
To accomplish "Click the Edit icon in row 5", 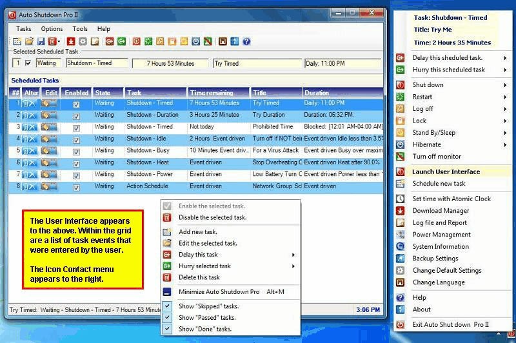I will (x=49, y=151).
